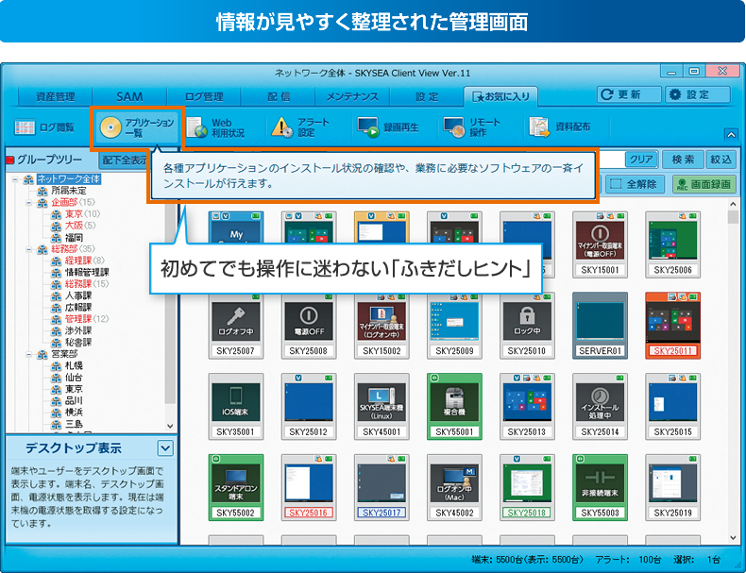Viewport: 746px width, 573px height.
Task: Select 横浜 tree item
Action: (x=74, y=413)
